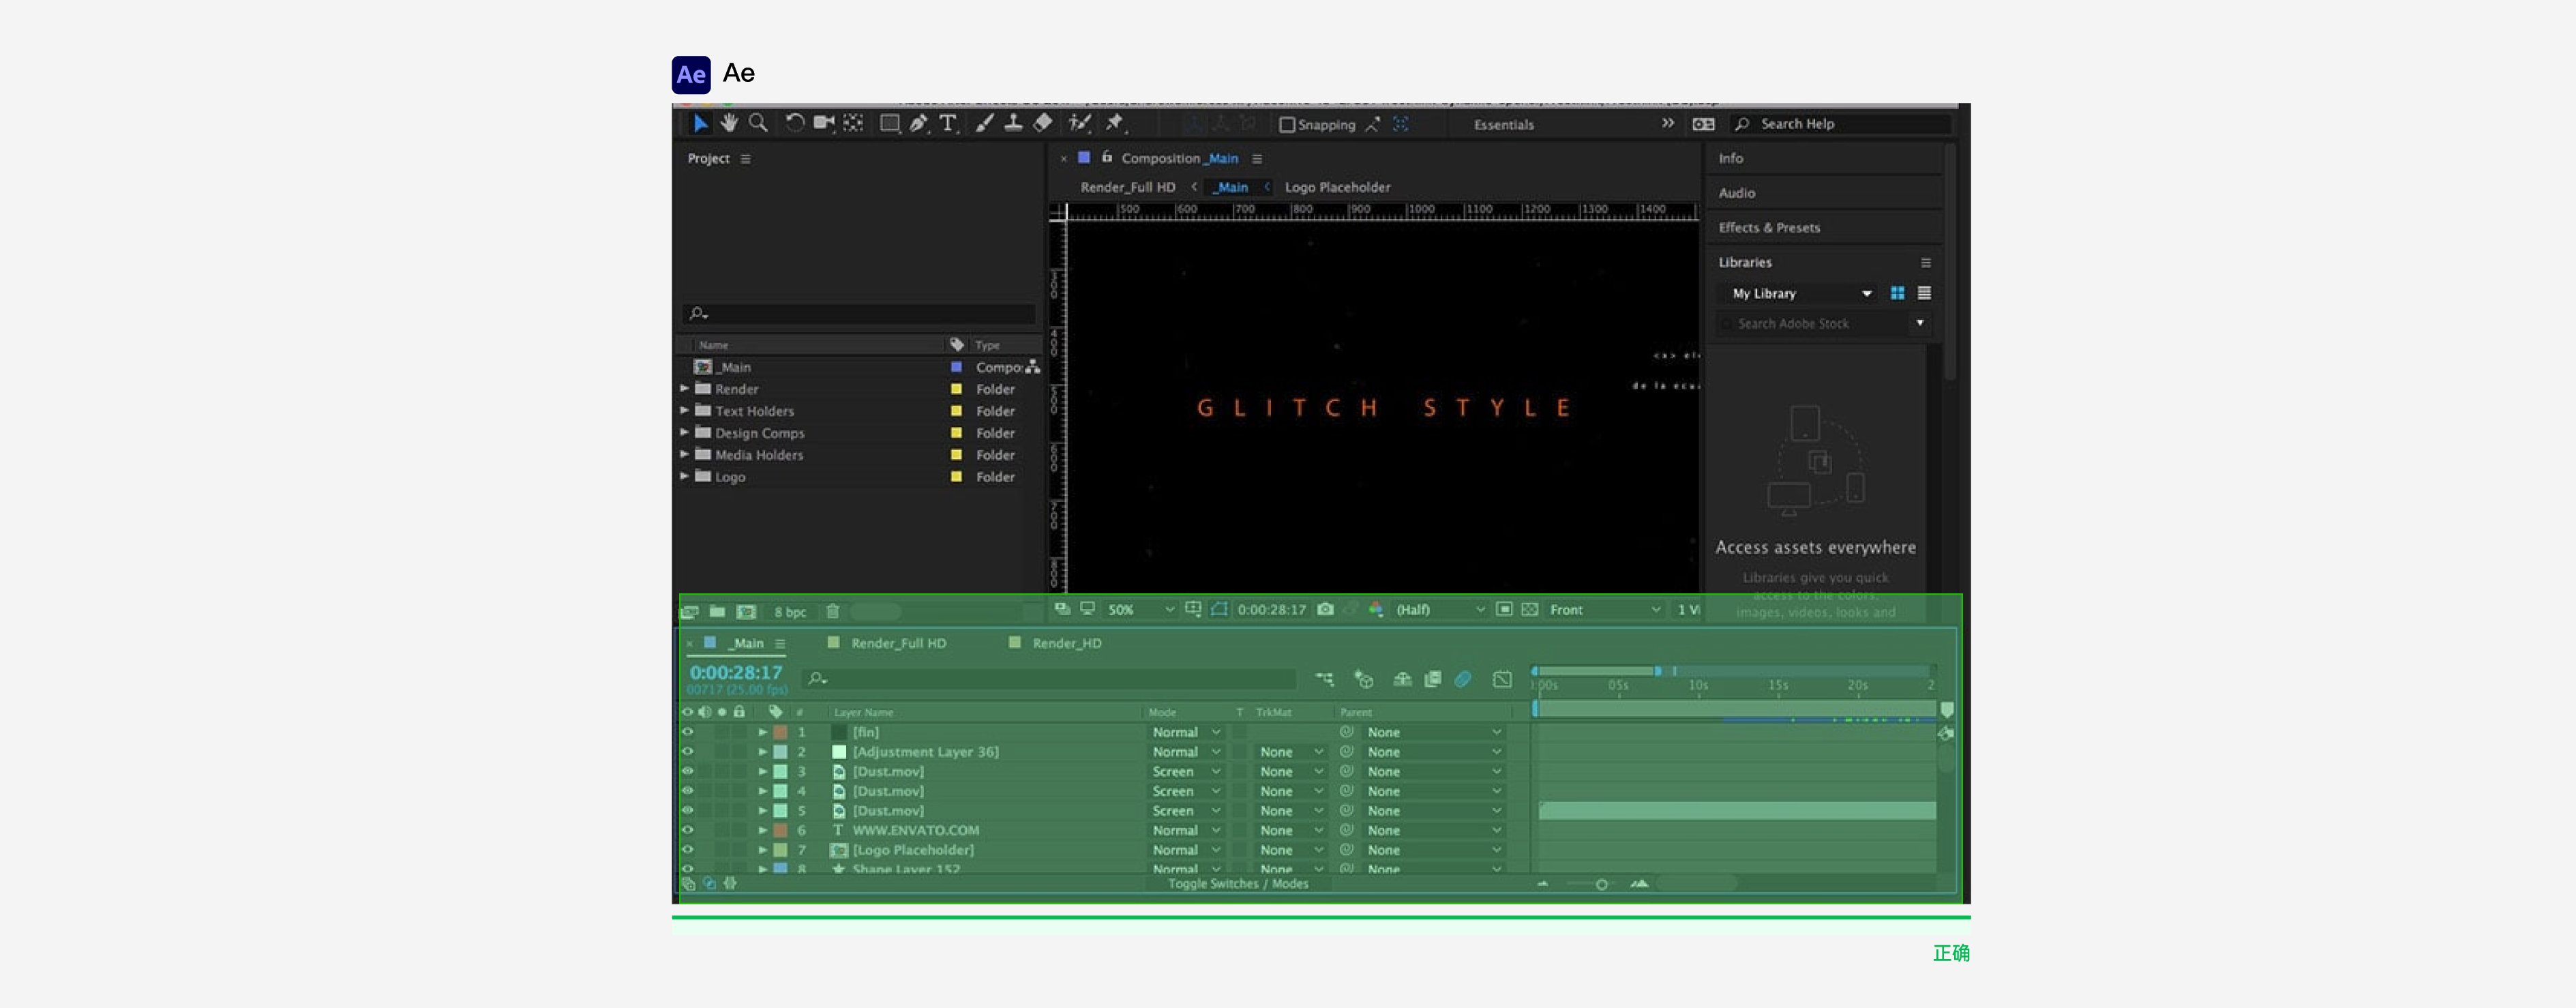Select the Pen tool

pos(918,123)
